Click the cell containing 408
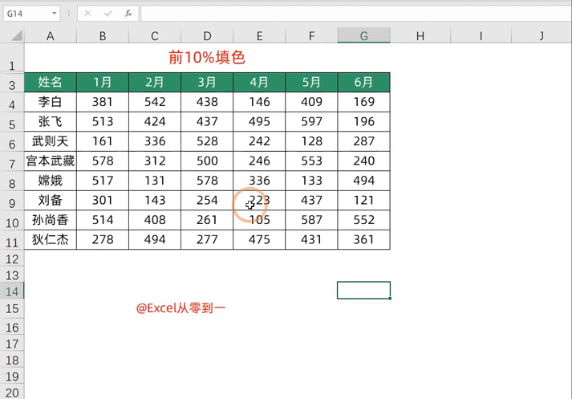572x399 pixels. pos(155,220)
